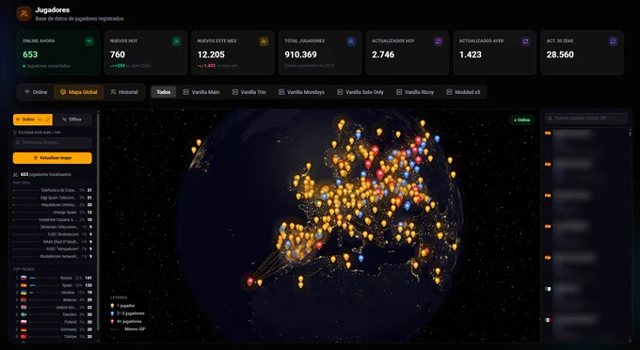This screenshot has width=640, height=350.
Task: Click the user icon on Nuevos Hoy card
Action: click(x=176, y=41)
